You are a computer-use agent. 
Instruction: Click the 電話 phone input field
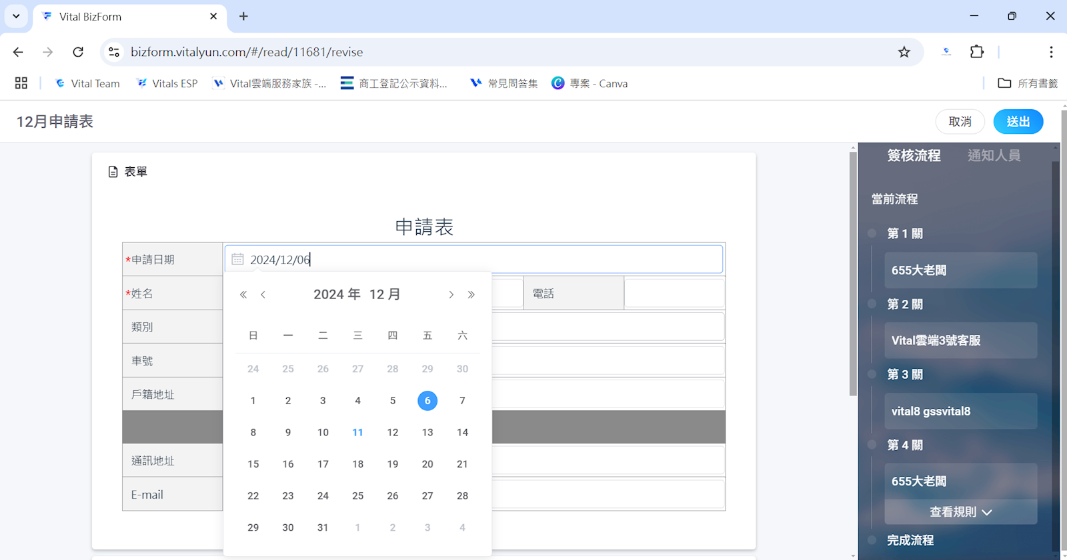674,293
